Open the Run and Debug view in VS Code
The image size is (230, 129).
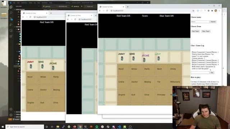11,24
